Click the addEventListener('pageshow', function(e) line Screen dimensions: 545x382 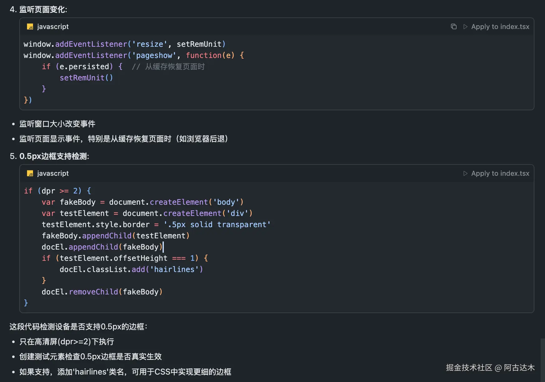click(x=134, y=55)
